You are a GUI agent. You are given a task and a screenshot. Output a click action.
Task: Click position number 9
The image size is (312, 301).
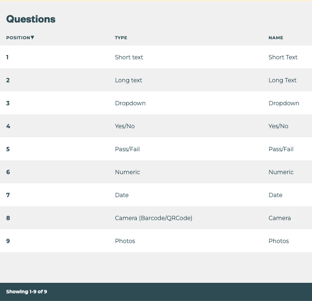pyautogui.click(x=8, y=241)
